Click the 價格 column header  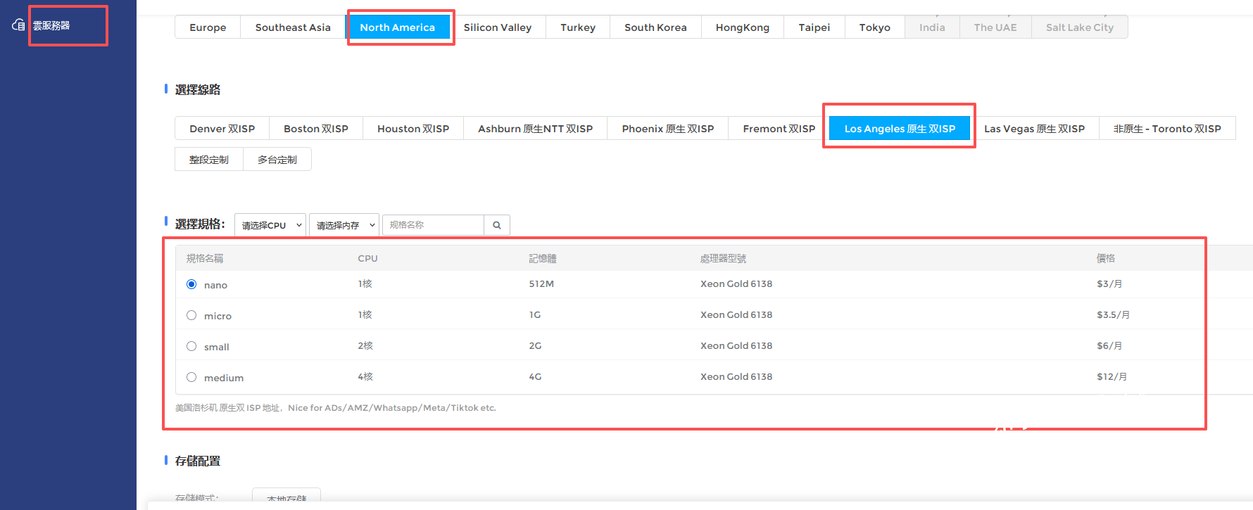click(x=1106, y=258)
